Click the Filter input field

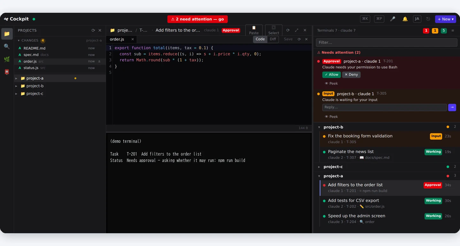[x=387, y=42]
